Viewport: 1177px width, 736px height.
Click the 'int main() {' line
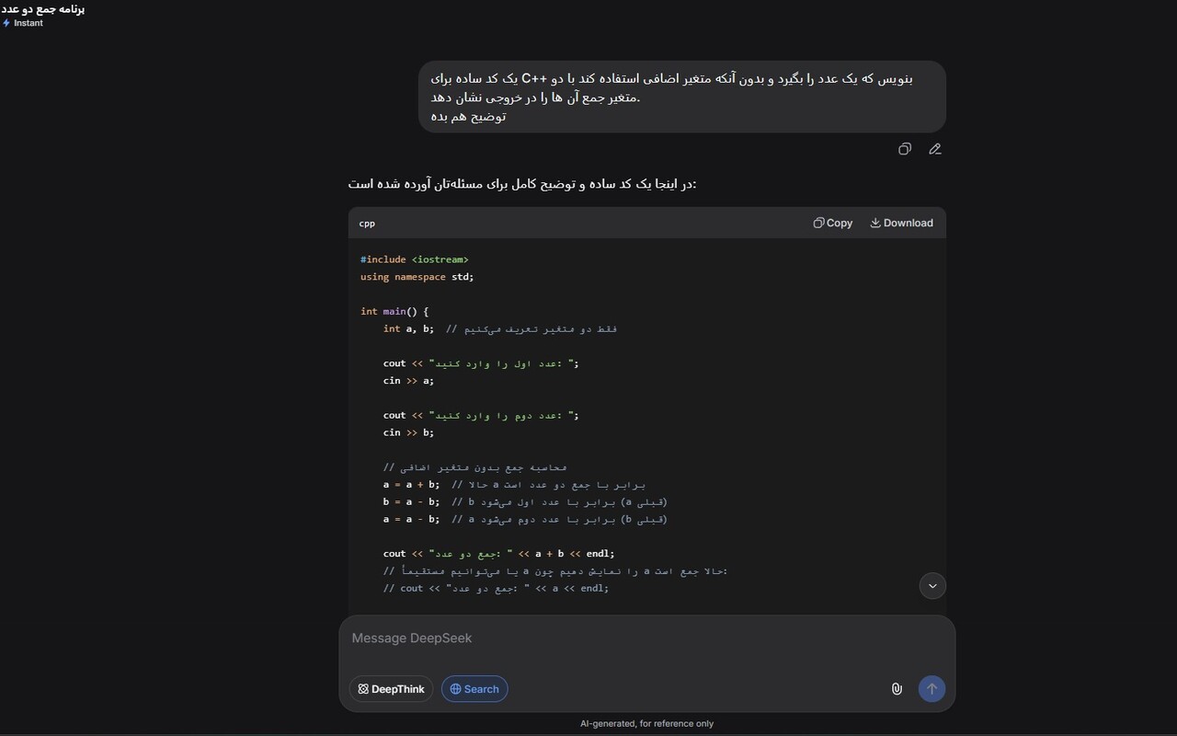coord(394,312)
